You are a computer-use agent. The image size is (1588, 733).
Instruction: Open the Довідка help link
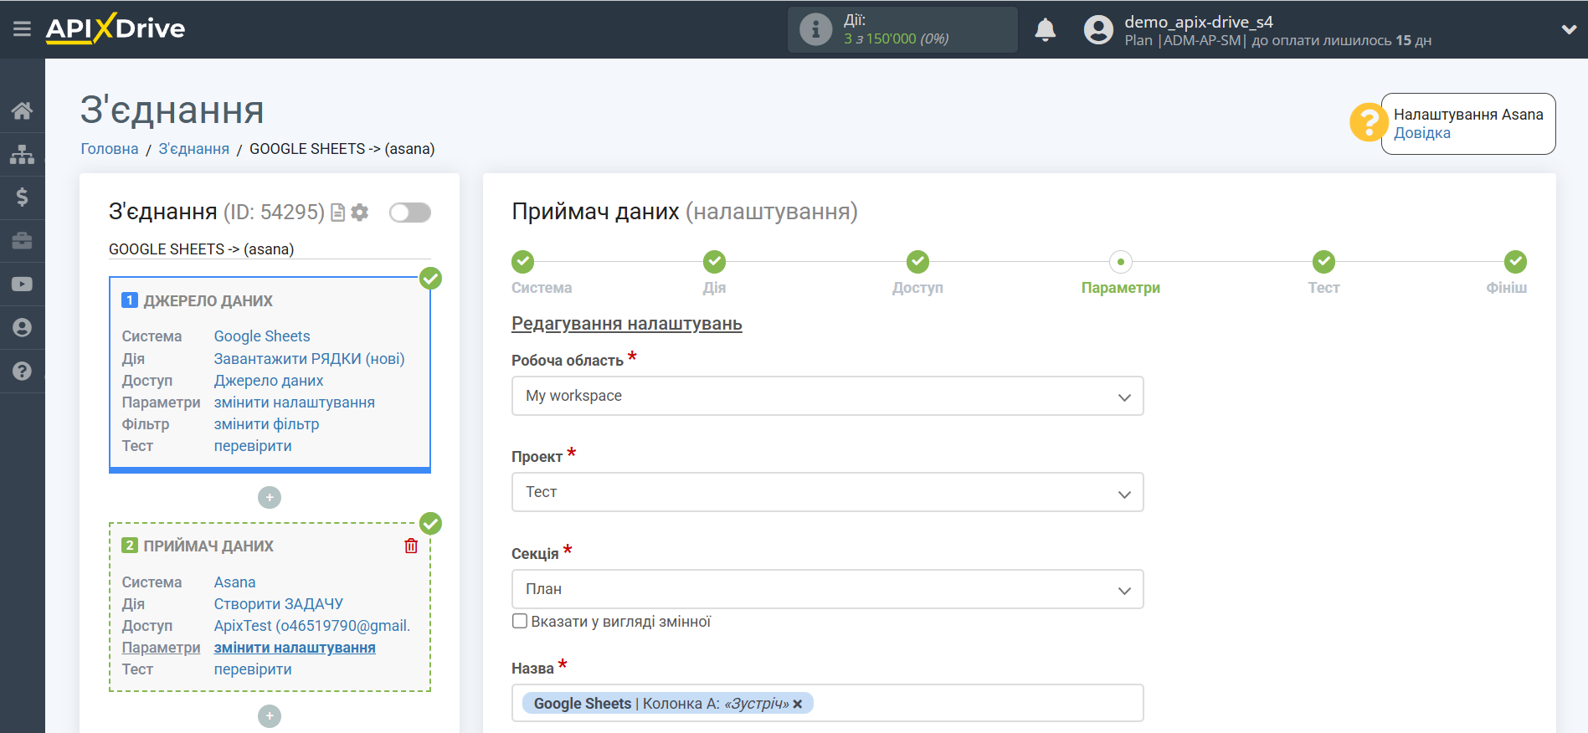coord(1421,133)
